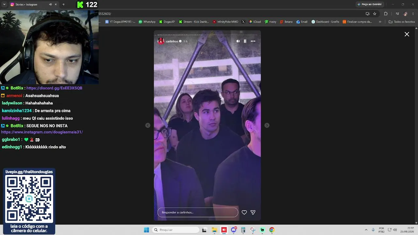
Task: Expand the tab search dropdown
Action: pyautogui.click(x=4, y=5)
